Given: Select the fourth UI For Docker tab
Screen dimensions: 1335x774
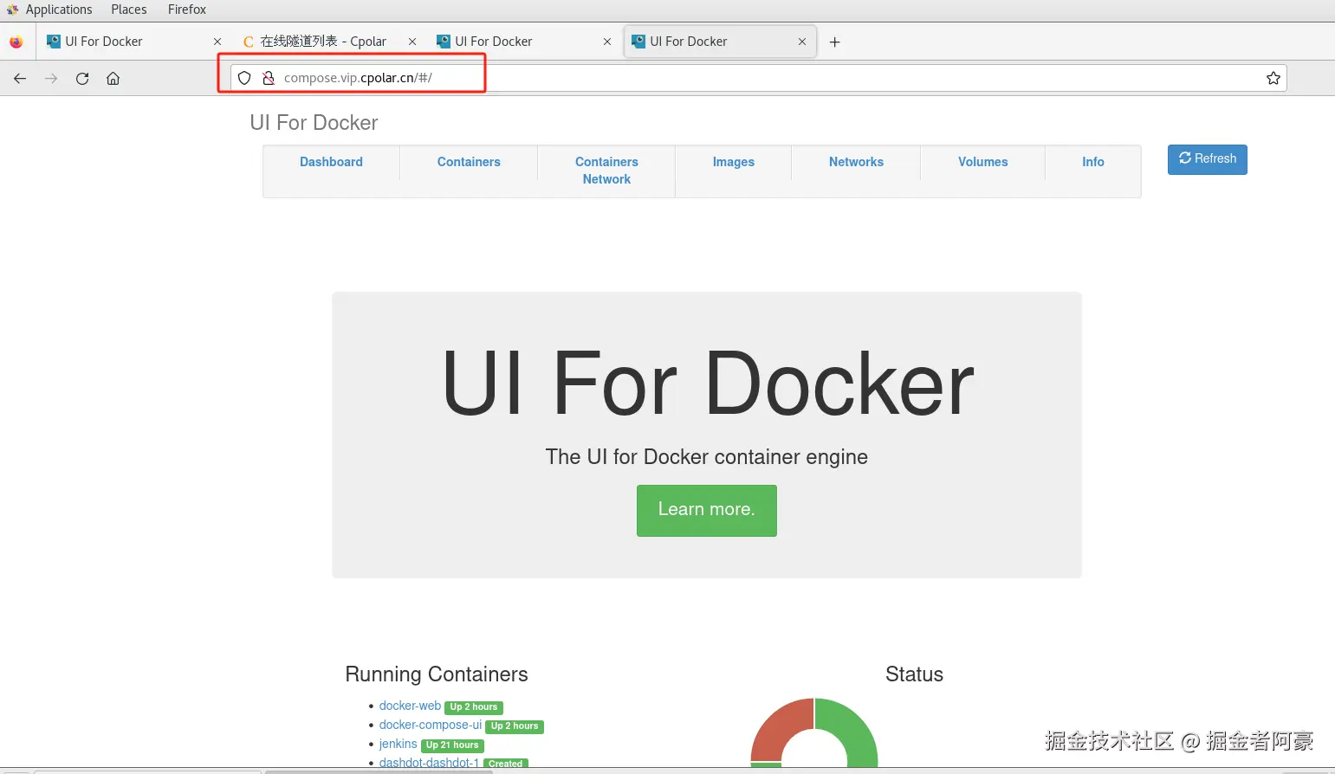Looking at the screenshot, I should pyautogui.click(x=719, y=42).
